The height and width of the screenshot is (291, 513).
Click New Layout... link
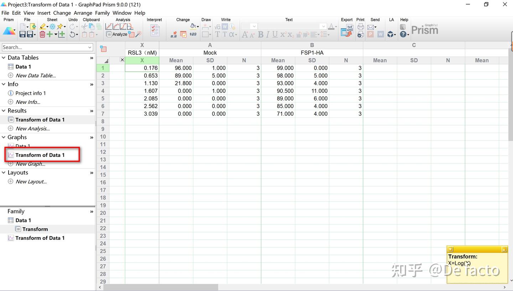click(31, 181)
